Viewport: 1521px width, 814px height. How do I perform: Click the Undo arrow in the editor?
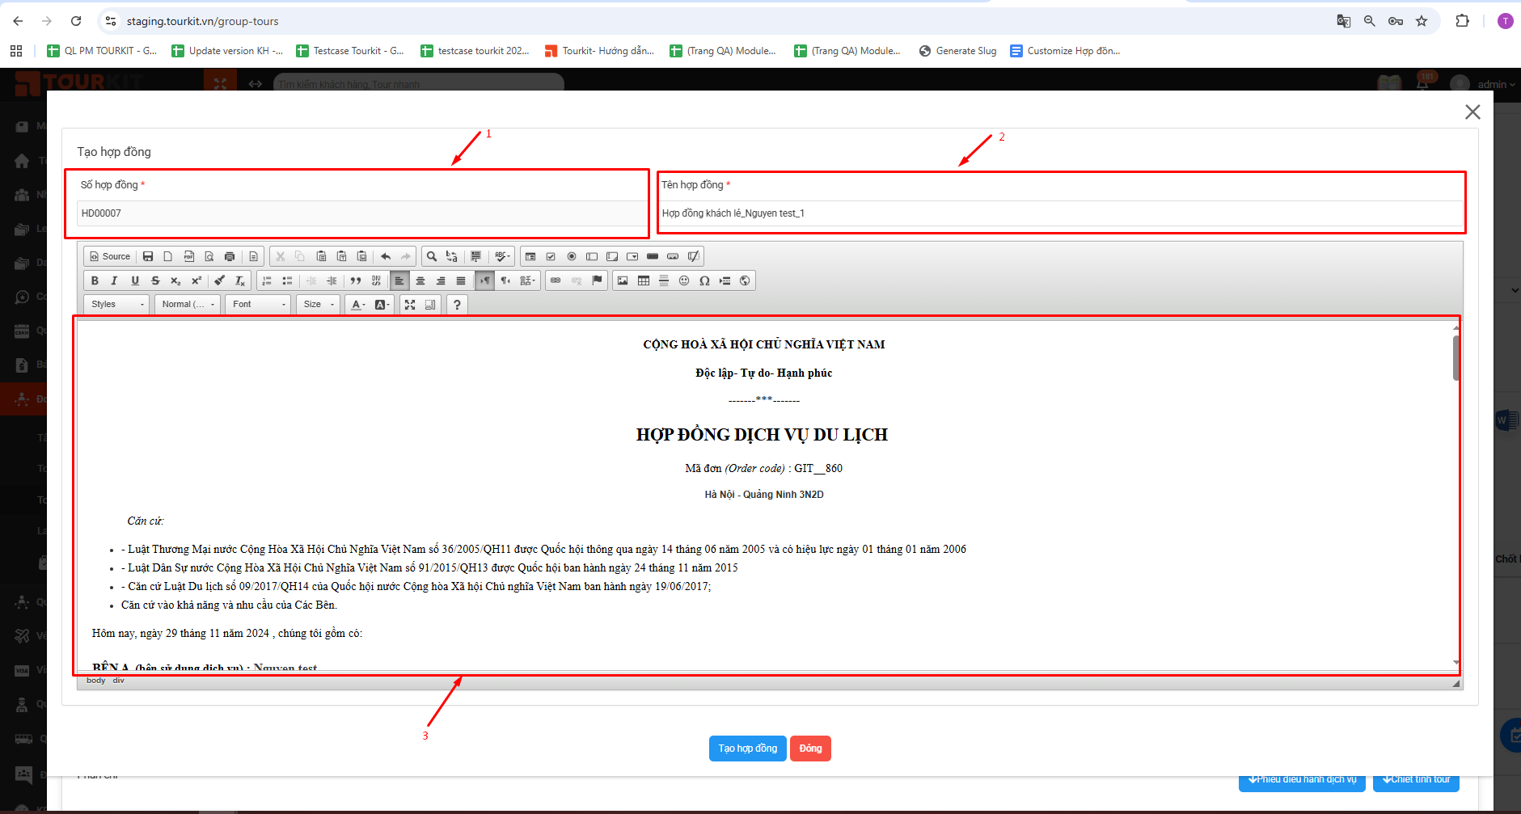coord(386,256)
